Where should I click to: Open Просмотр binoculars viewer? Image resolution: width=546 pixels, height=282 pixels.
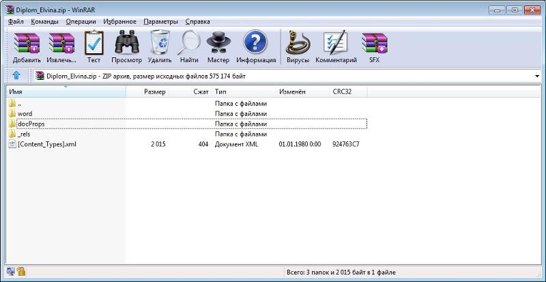click(127, 42)
